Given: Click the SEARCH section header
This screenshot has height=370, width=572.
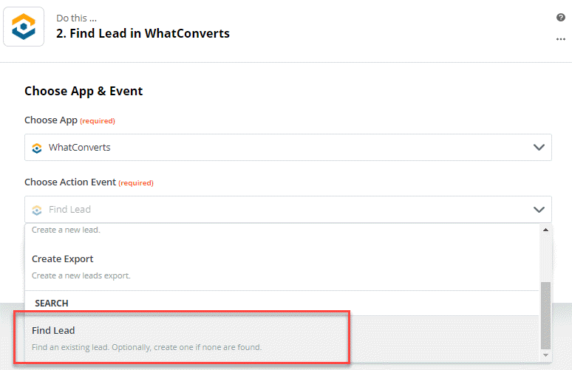Looking at the screenshot, I should pyautogui.click(x=52, y=304).
